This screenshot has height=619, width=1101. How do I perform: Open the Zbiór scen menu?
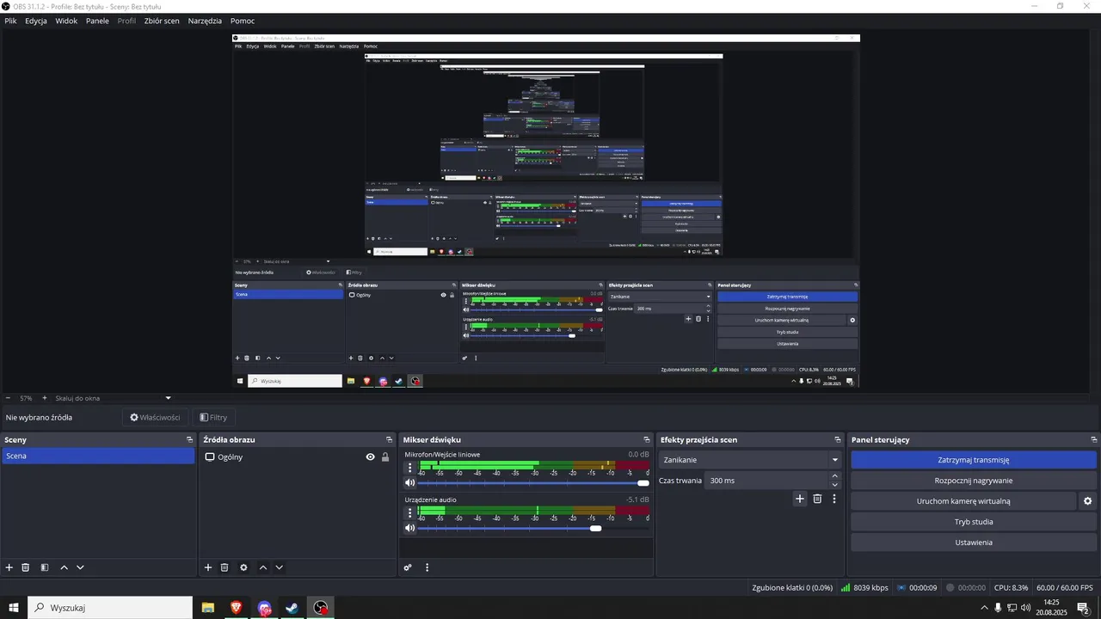click(x=162, y=21)
